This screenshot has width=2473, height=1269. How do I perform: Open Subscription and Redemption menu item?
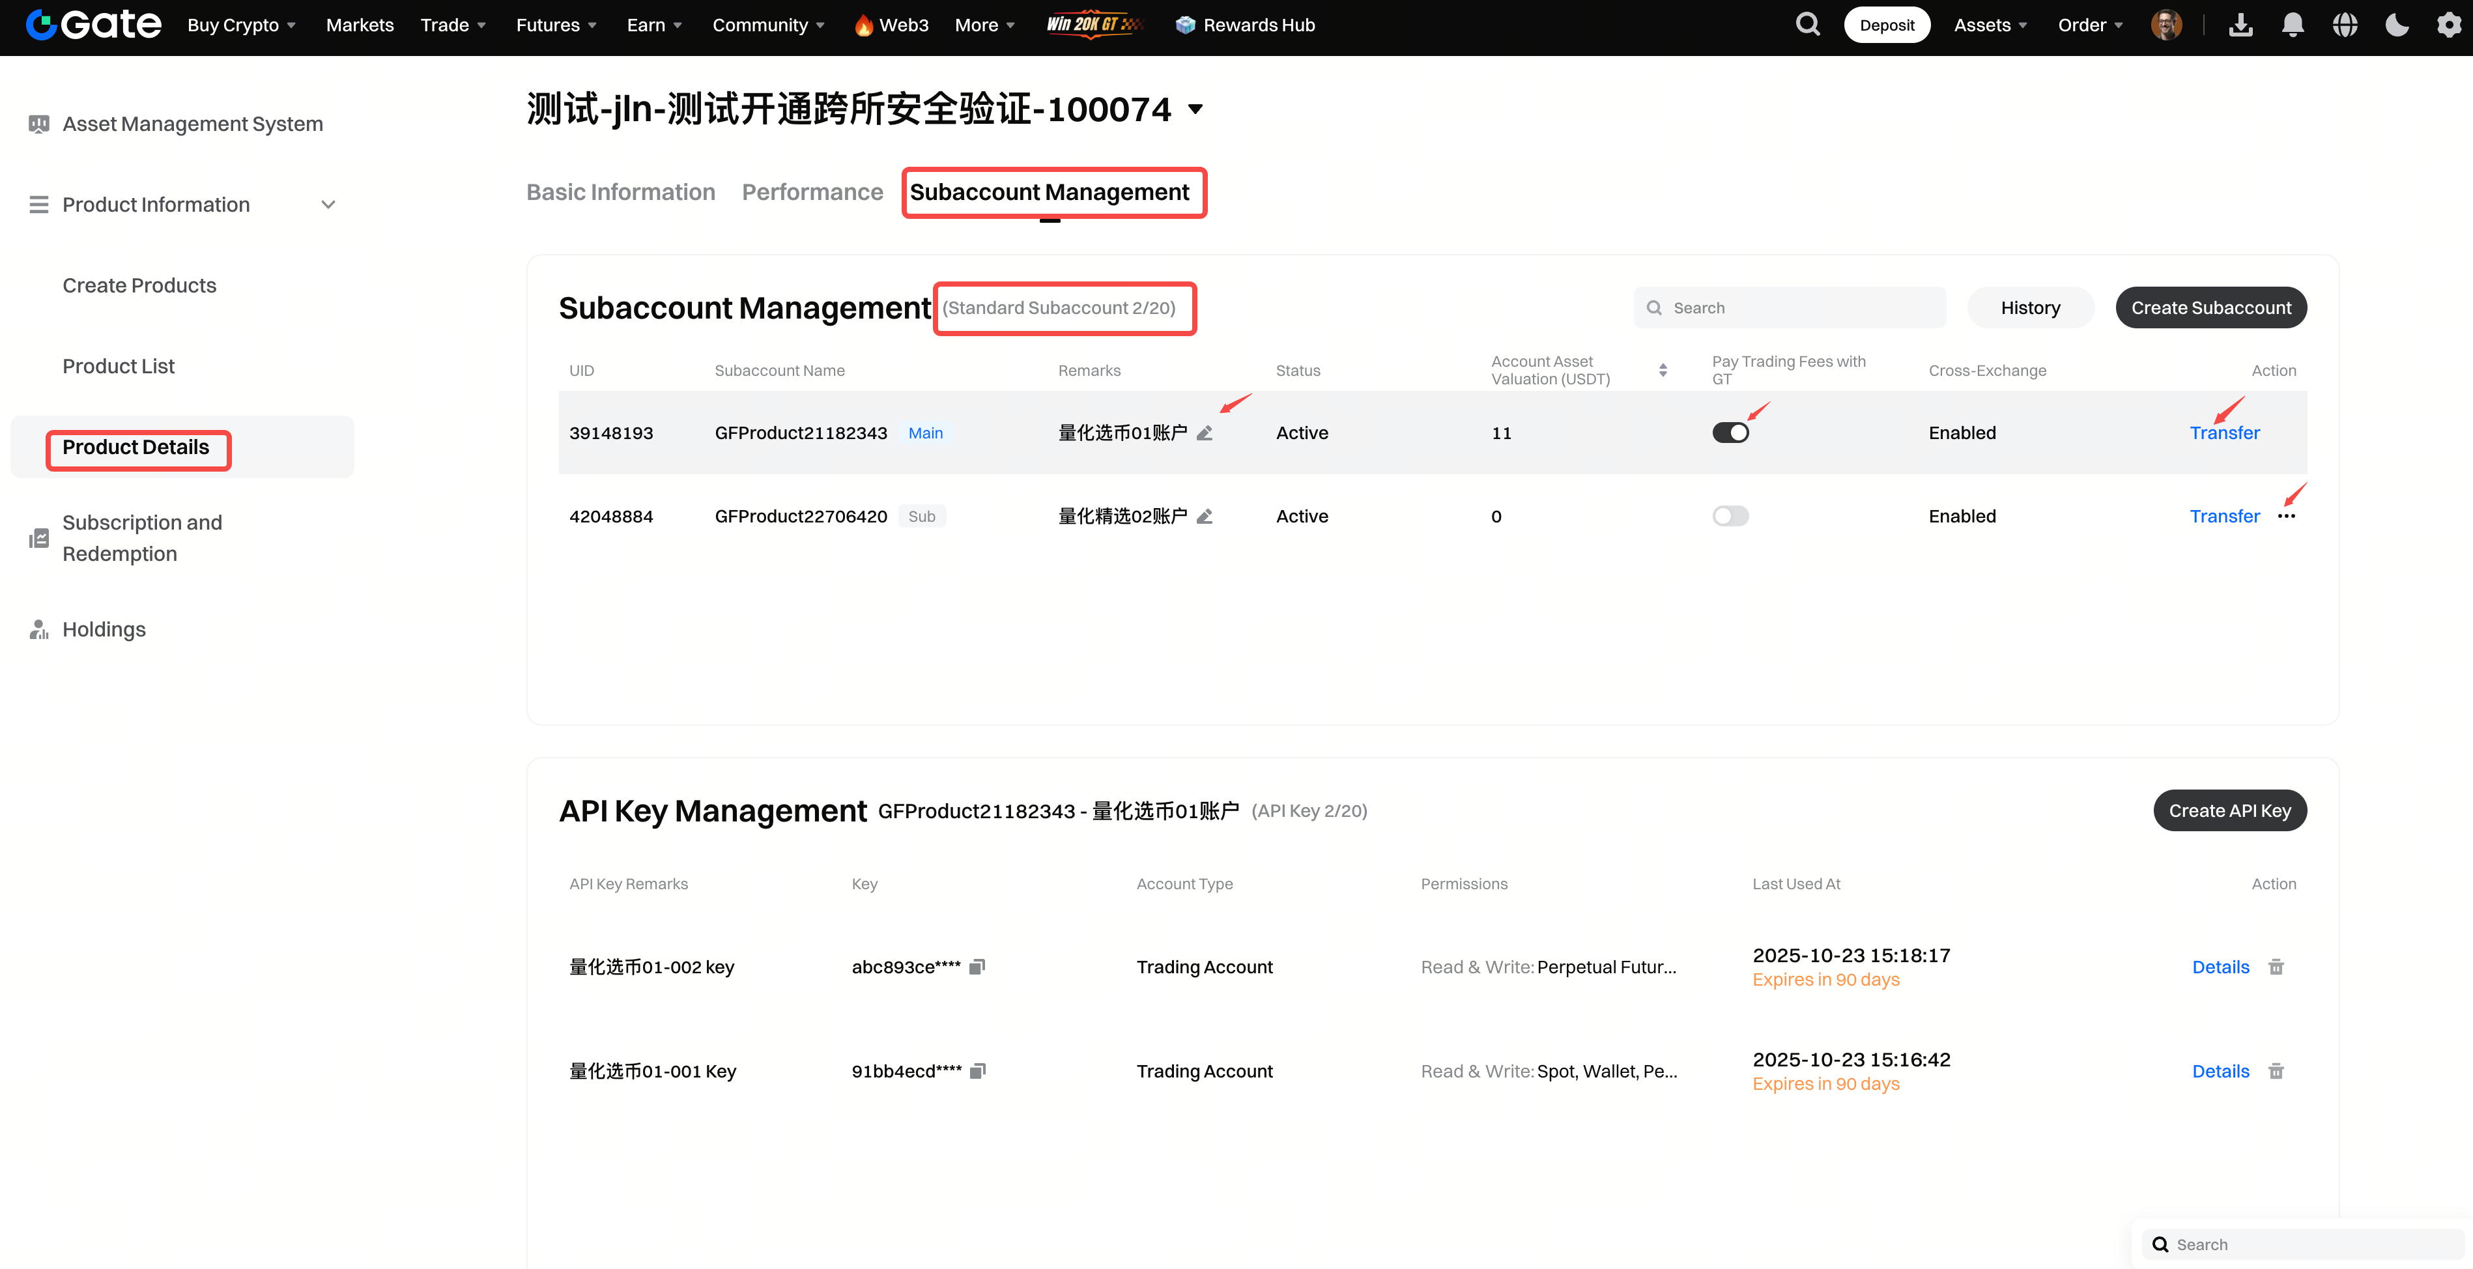pyautogui.click(x=142, y=537)
